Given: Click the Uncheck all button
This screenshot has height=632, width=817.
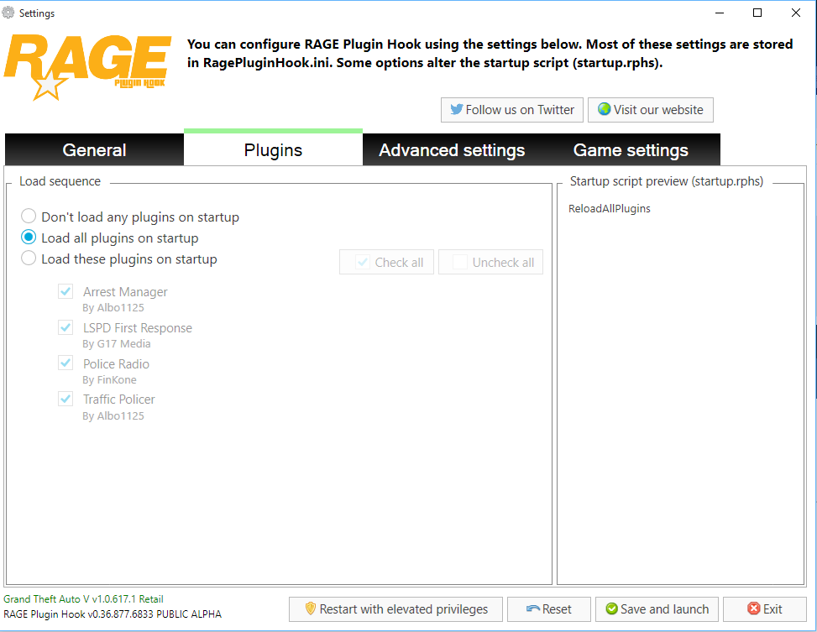Looking at the screenshot, I should (491, 262).
